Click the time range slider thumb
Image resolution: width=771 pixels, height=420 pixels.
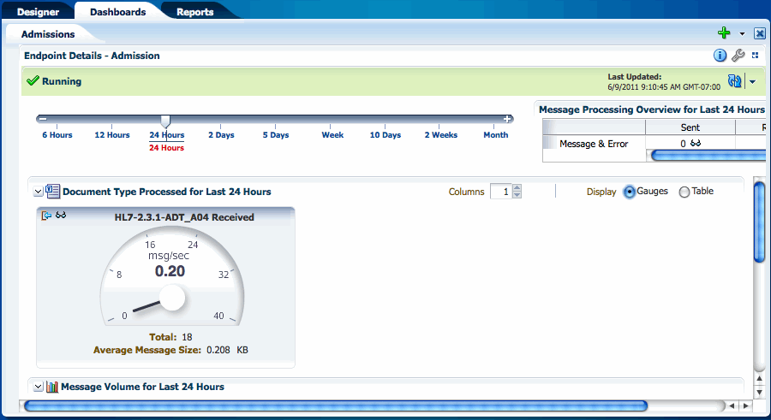pos(165,121)
